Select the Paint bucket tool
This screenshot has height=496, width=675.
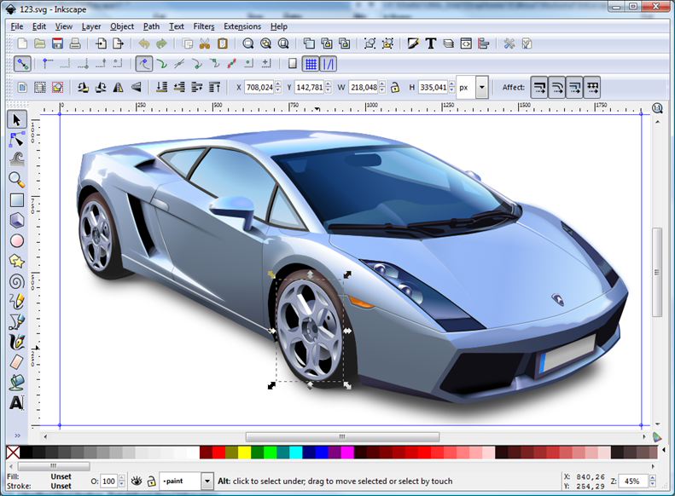(x=17, y=383)
